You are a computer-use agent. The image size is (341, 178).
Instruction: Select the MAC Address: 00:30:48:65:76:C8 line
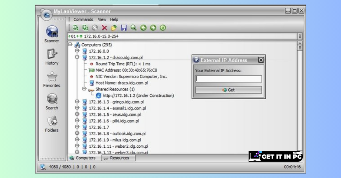click(126, 70)
